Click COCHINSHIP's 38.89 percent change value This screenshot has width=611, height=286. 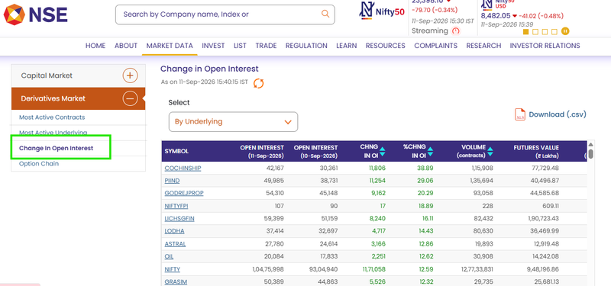(425, 168)
